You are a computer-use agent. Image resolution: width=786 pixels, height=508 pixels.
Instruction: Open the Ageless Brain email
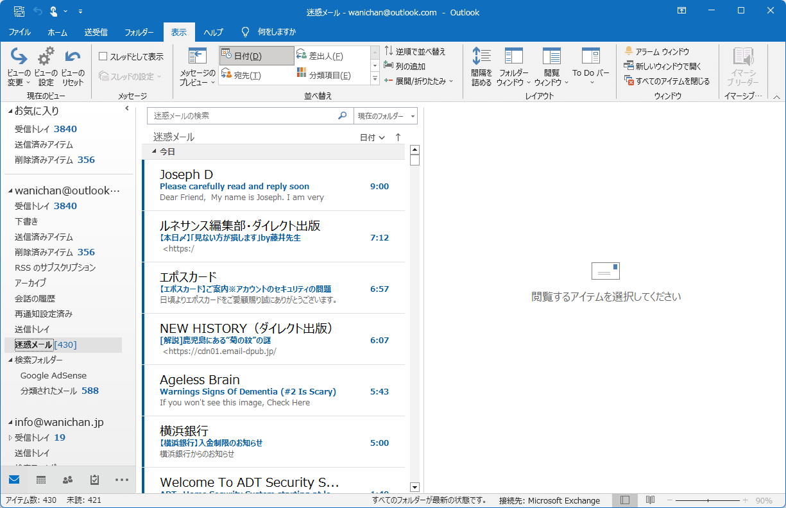tap(274, 391)
